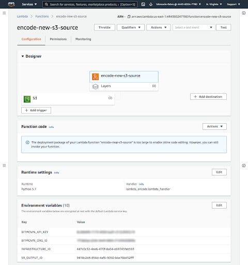Open the lower-right info panel icon
The width and height of the screenshot is (248, 265).
point(244,166)
